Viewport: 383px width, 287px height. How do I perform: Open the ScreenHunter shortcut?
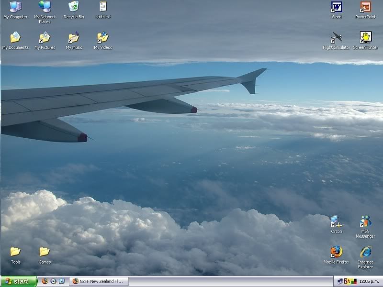(365, 38)
